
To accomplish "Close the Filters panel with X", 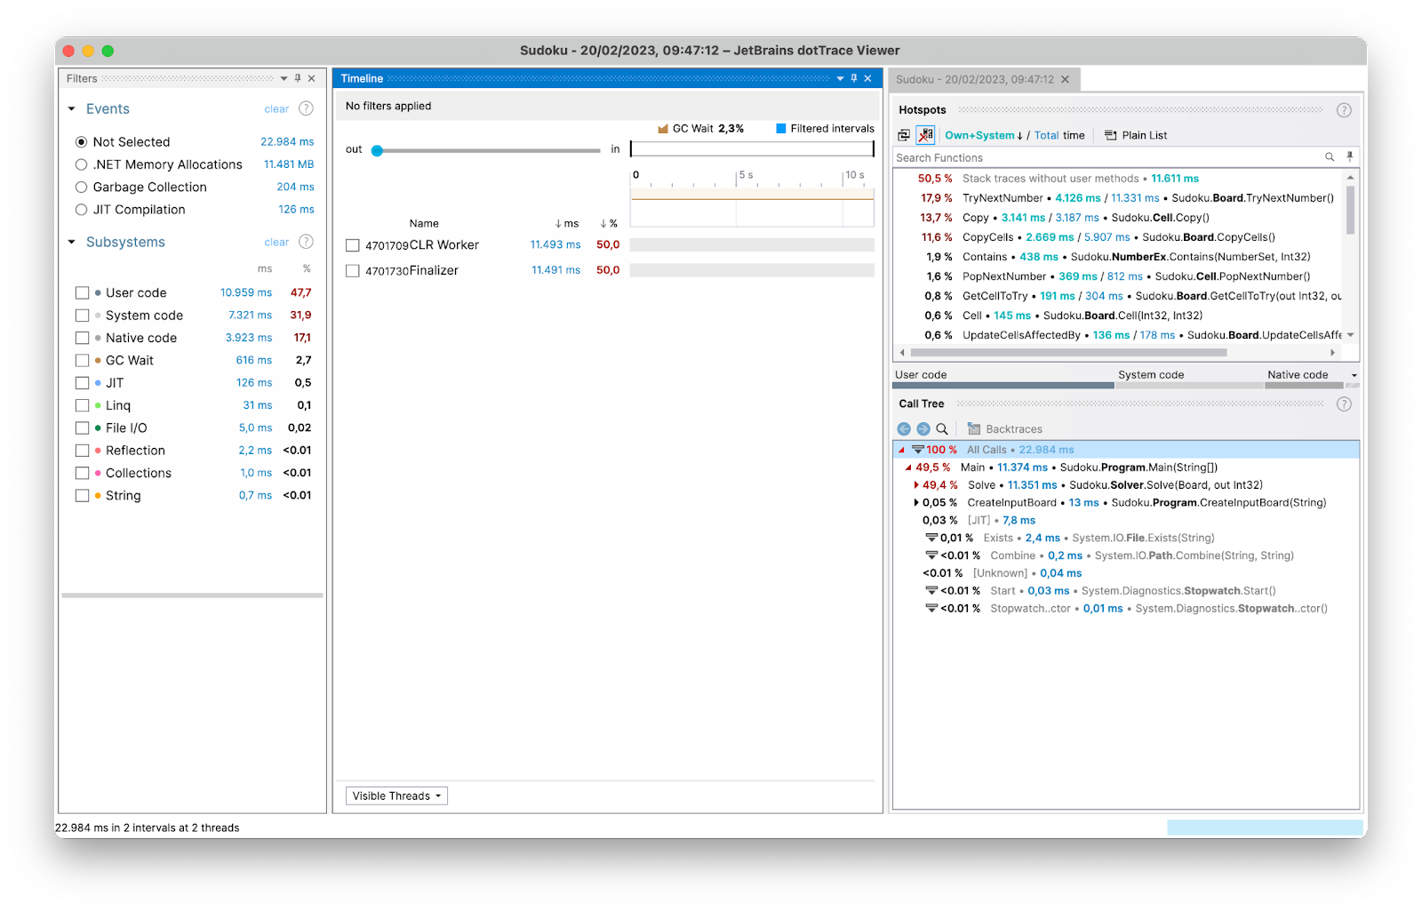I will 312,78.
